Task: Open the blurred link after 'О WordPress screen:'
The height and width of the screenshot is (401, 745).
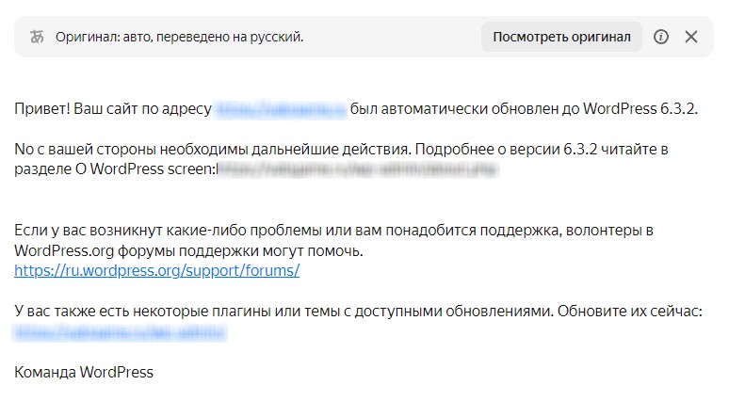Action: 358,169
